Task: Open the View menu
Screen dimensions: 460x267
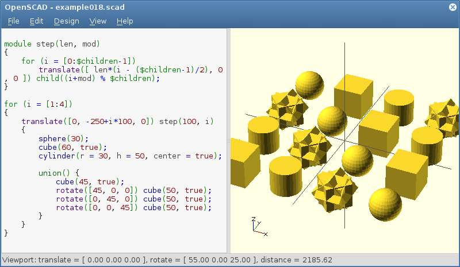Action: point(98,21)
